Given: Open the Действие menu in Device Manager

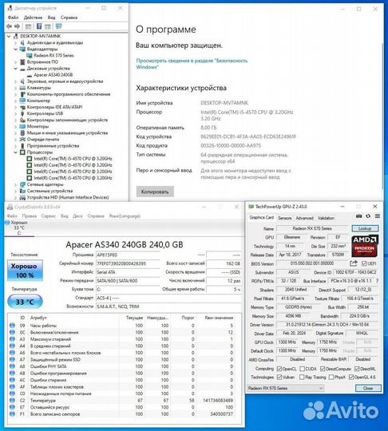Looking at the screenshot, I should tap(33, 18).
